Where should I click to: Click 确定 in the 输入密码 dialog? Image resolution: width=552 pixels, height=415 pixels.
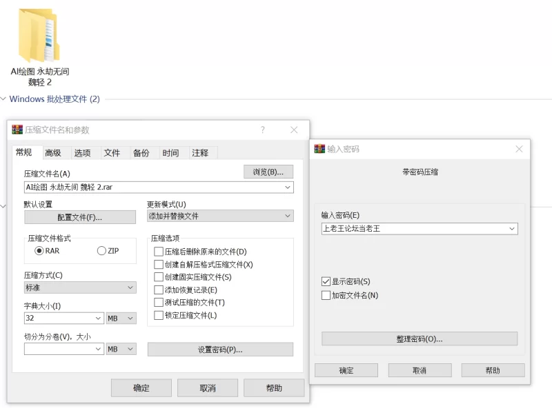pyautogui.click(x=346, y=370)
